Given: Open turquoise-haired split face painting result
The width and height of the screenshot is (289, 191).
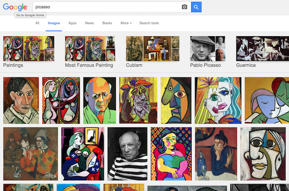Looking at the screenshot, I should point(218,101).
